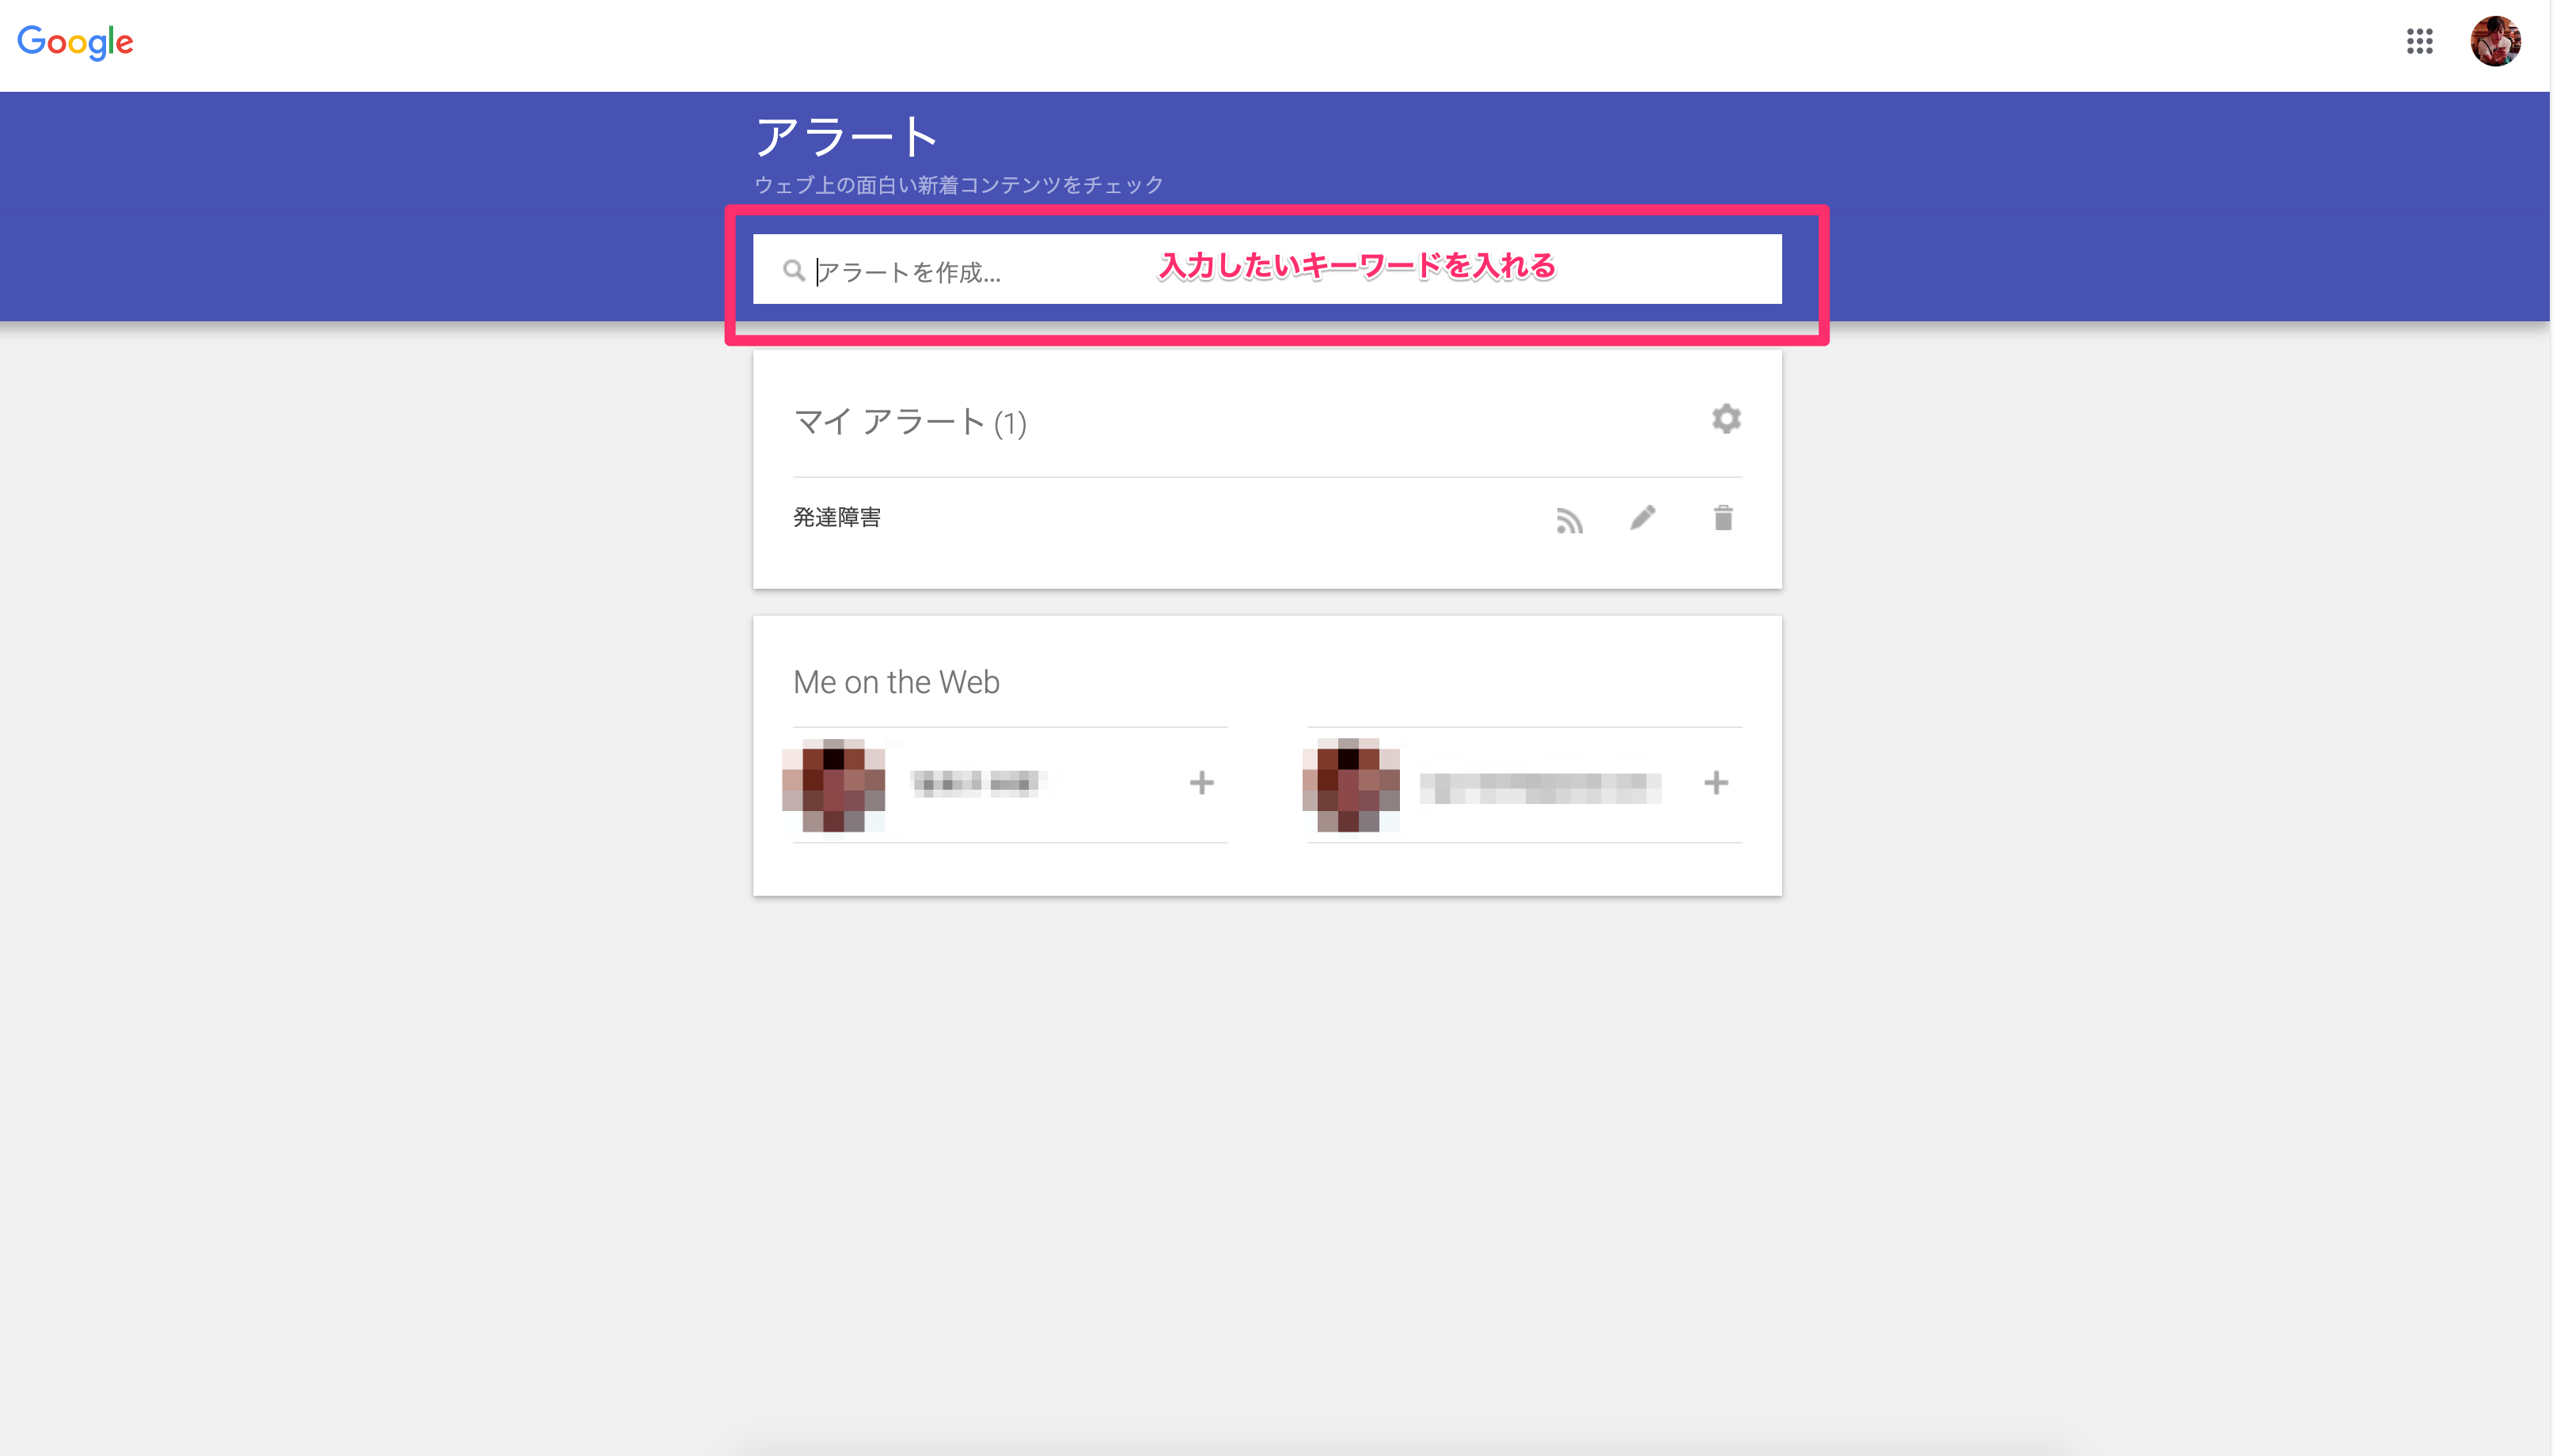The height and width of the screenshot is (1456, 2553).
Task: Add second Me on the Web suggestion
Action: point(1716,783)
